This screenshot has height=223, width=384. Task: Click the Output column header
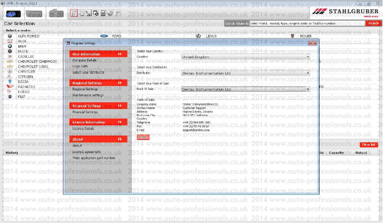(361, 153)
